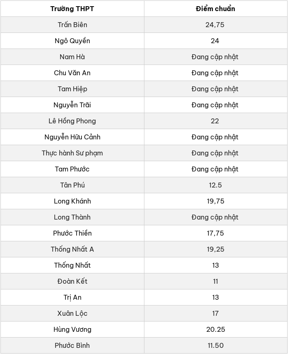Click the Đoàn Kết score 11

point(215,281)
